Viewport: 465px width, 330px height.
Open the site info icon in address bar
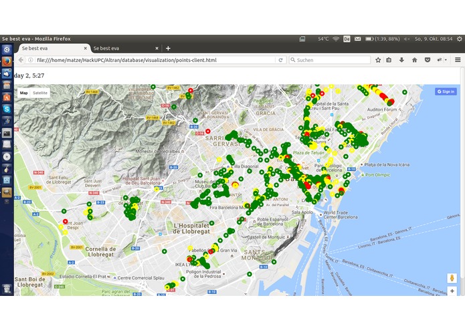31,60
